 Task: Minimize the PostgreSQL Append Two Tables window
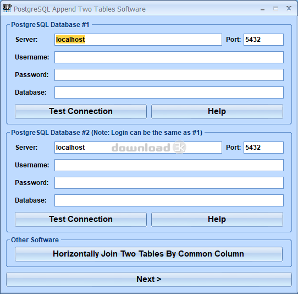tap(262, 9)
